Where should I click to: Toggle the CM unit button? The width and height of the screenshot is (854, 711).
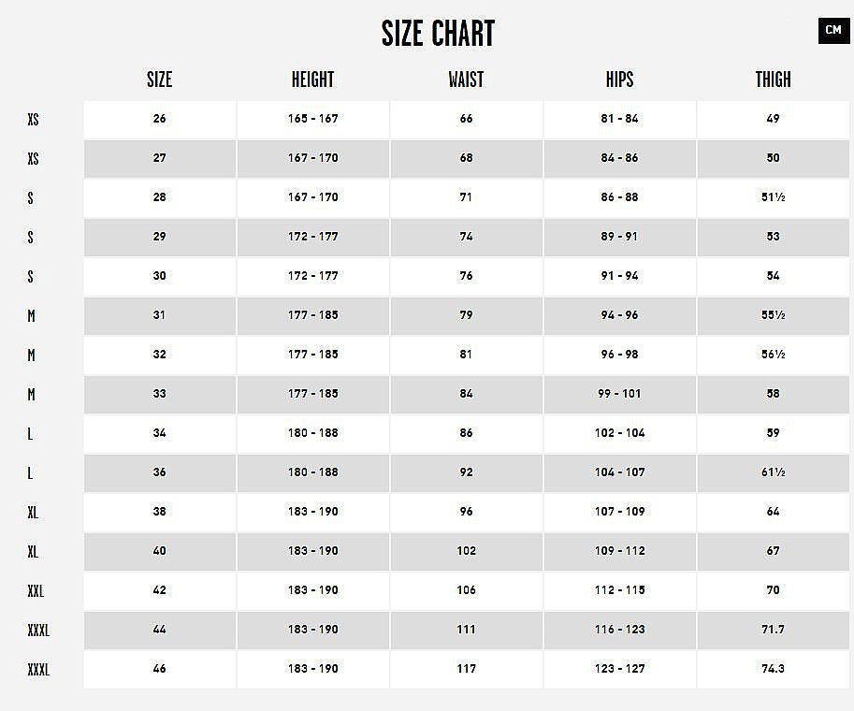coord(833,31)
